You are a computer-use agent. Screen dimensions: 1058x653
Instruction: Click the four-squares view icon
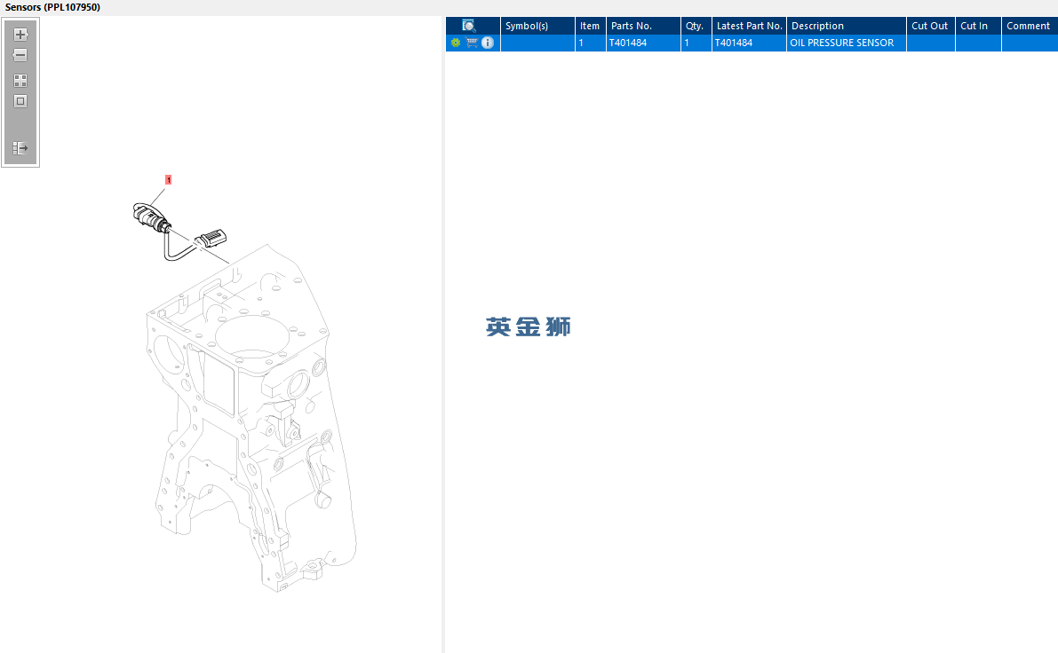(20, 81)
